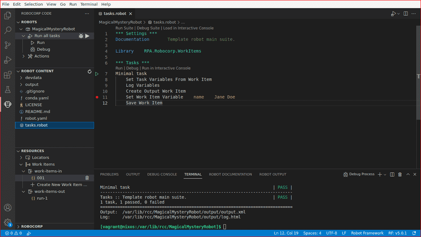Click the Robot Framework language mode
The image size is (421, 237).
[x=367, y=233]
